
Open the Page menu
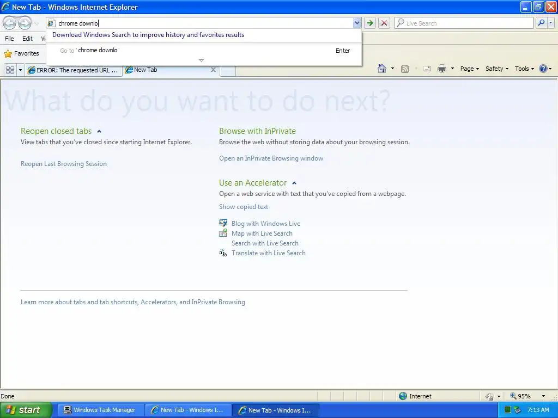tap(469, 69)
